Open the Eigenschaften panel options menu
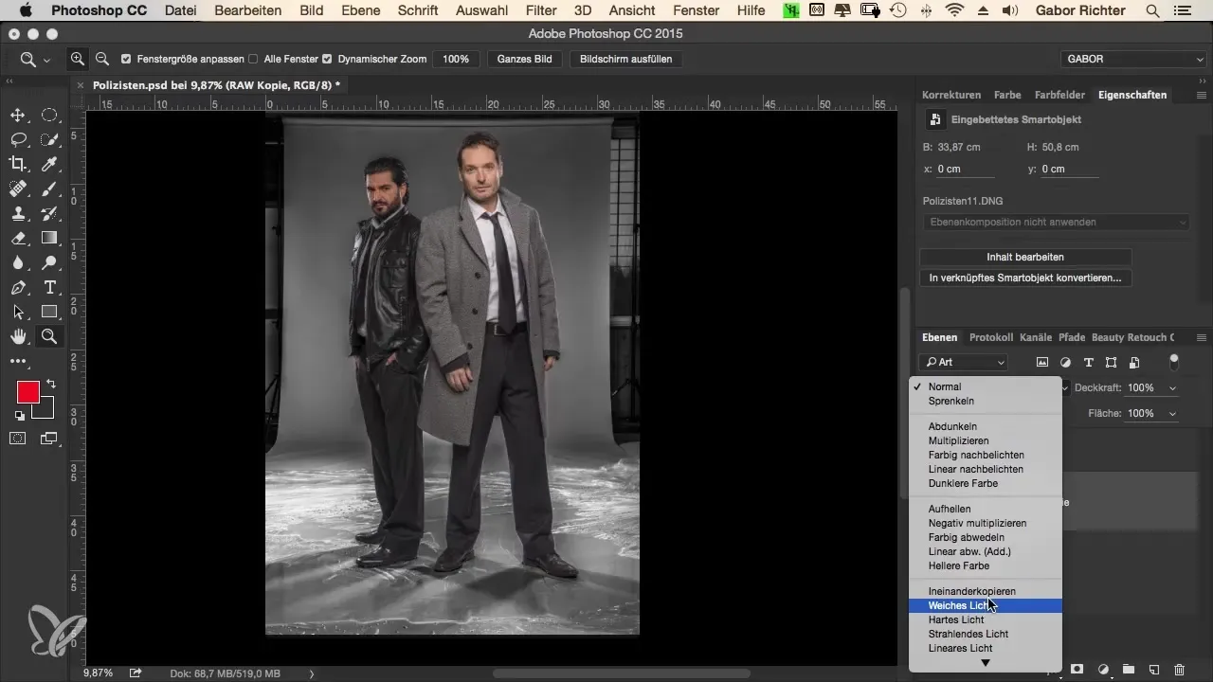The width and height of the screenshot is (1213, 682). (x=1201, y=96)
